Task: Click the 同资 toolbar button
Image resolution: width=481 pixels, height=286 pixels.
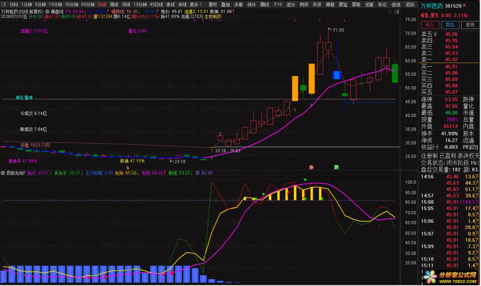Action: 304,4
